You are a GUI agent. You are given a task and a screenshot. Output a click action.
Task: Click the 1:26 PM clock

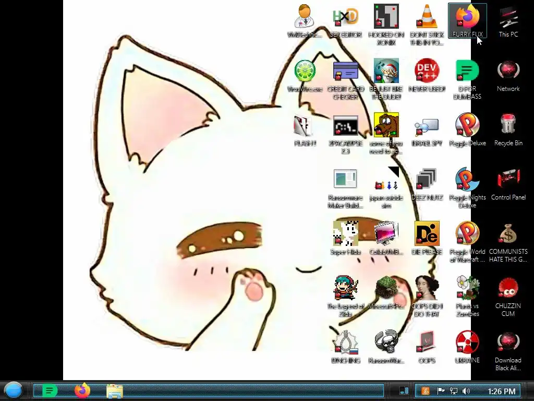pyautogui.click(x=501, y=391)
